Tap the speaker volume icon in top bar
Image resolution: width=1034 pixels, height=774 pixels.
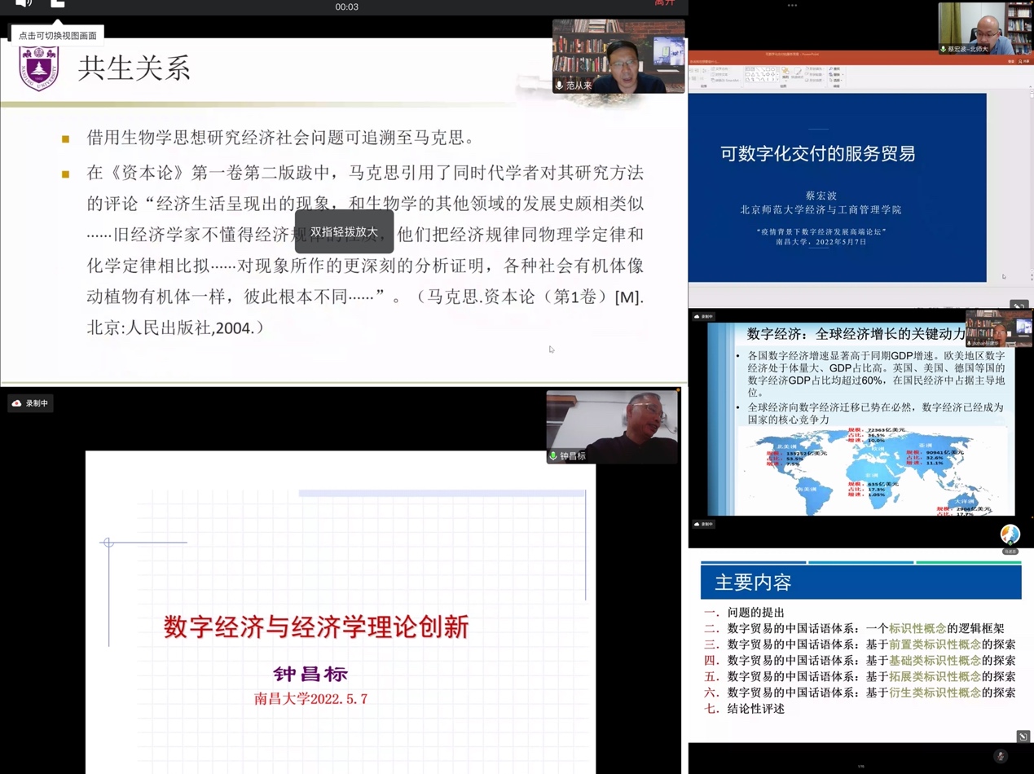click(x=24, y=3)
